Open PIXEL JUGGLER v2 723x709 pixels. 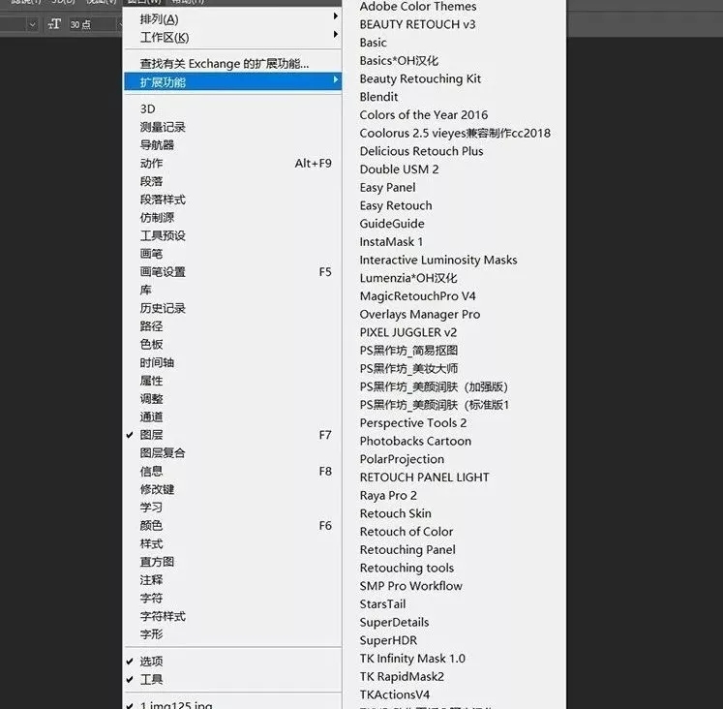click(408, 332)
